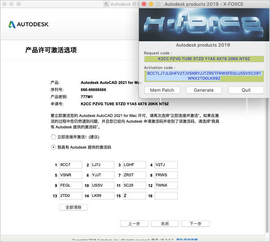Viewport: 270px width, 242px height.
Task: Click the empty activation code field 16
Action: (166, 196)
